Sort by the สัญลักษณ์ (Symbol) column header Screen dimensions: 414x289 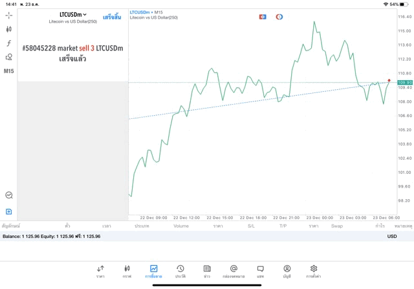10,226
